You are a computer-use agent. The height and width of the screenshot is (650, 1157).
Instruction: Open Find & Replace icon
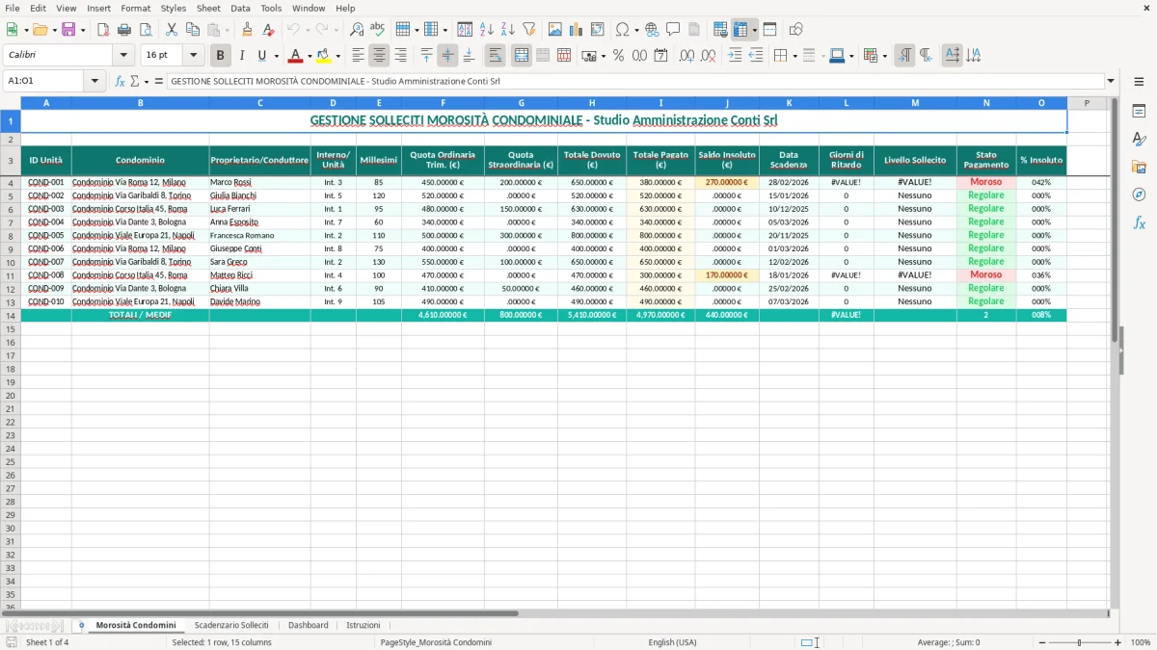357,30
